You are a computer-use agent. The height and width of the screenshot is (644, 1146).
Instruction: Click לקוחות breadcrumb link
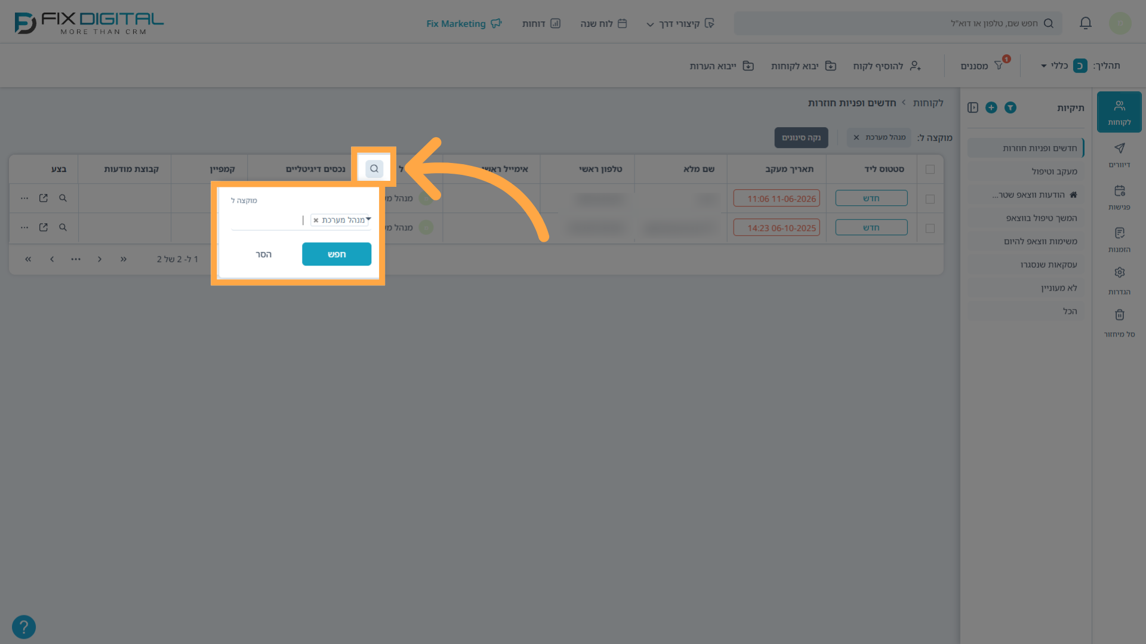[928, 103]
